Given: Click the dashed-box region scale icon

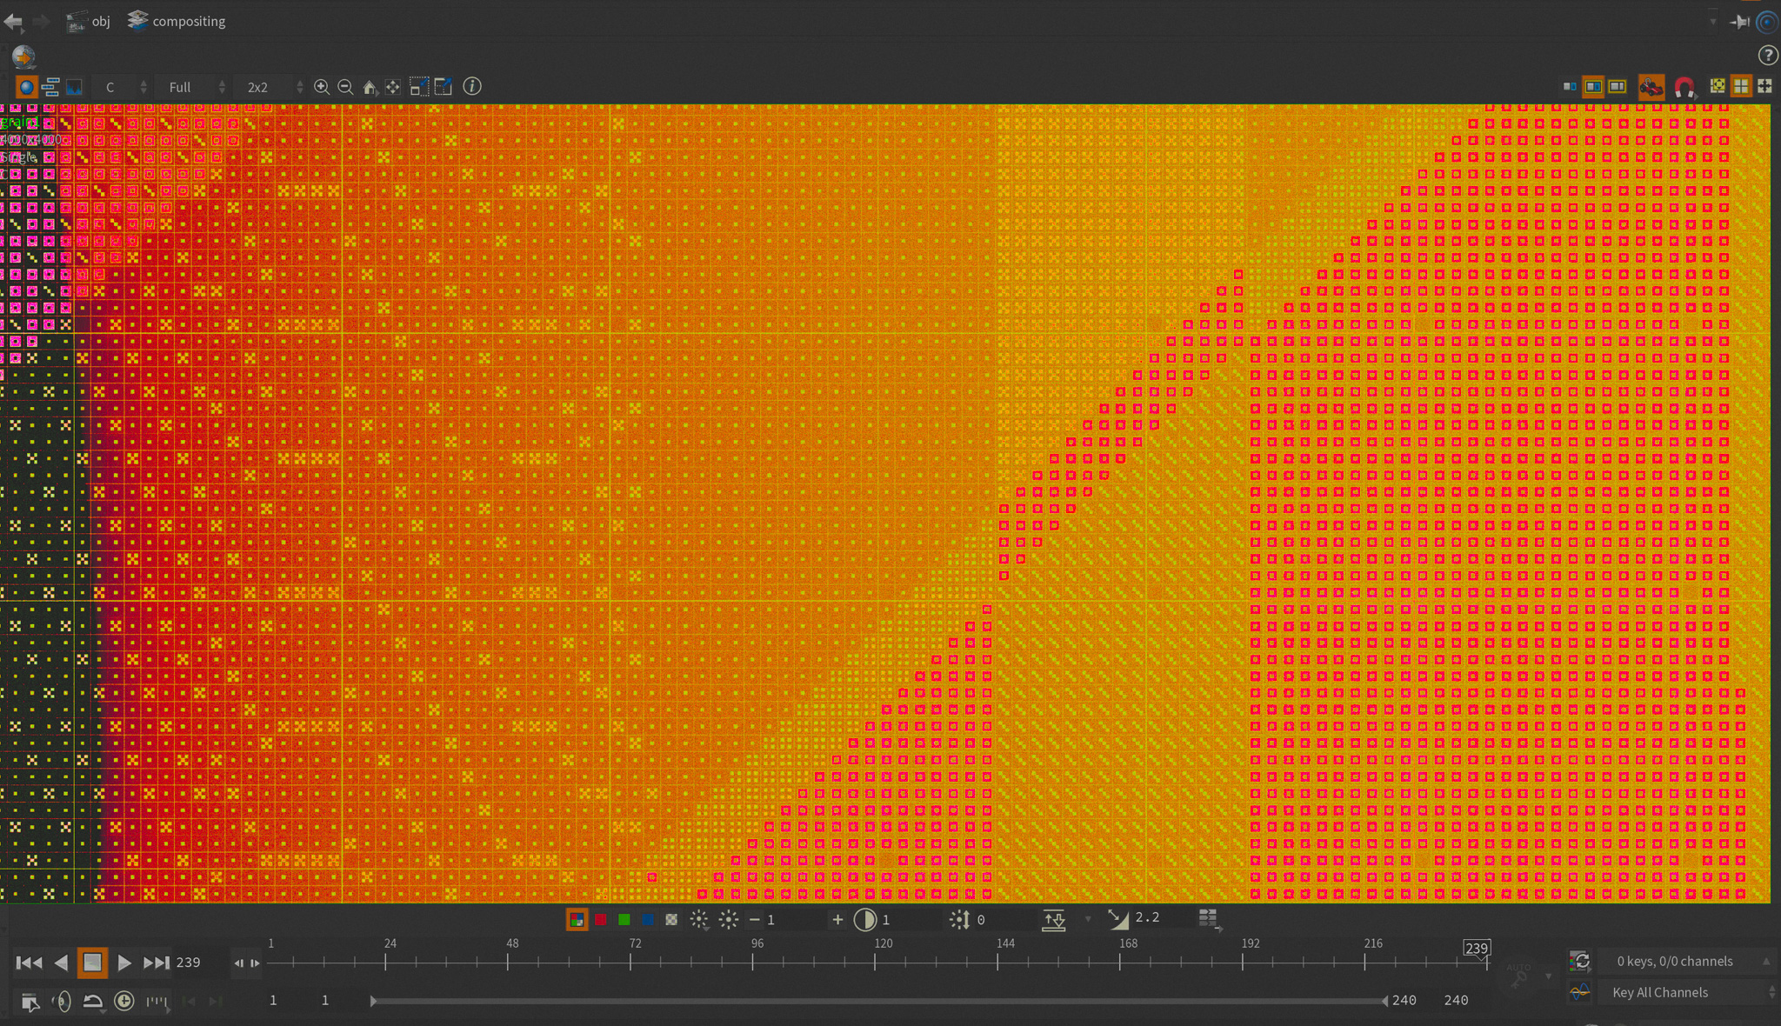Looking at the screenshot, I should 419,87.
